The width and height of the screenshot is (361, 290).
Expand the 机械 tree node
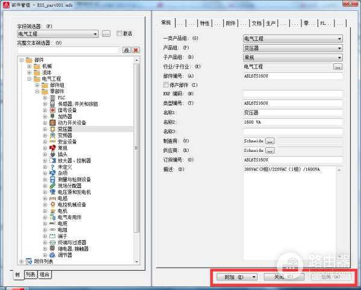pos(29,66)
